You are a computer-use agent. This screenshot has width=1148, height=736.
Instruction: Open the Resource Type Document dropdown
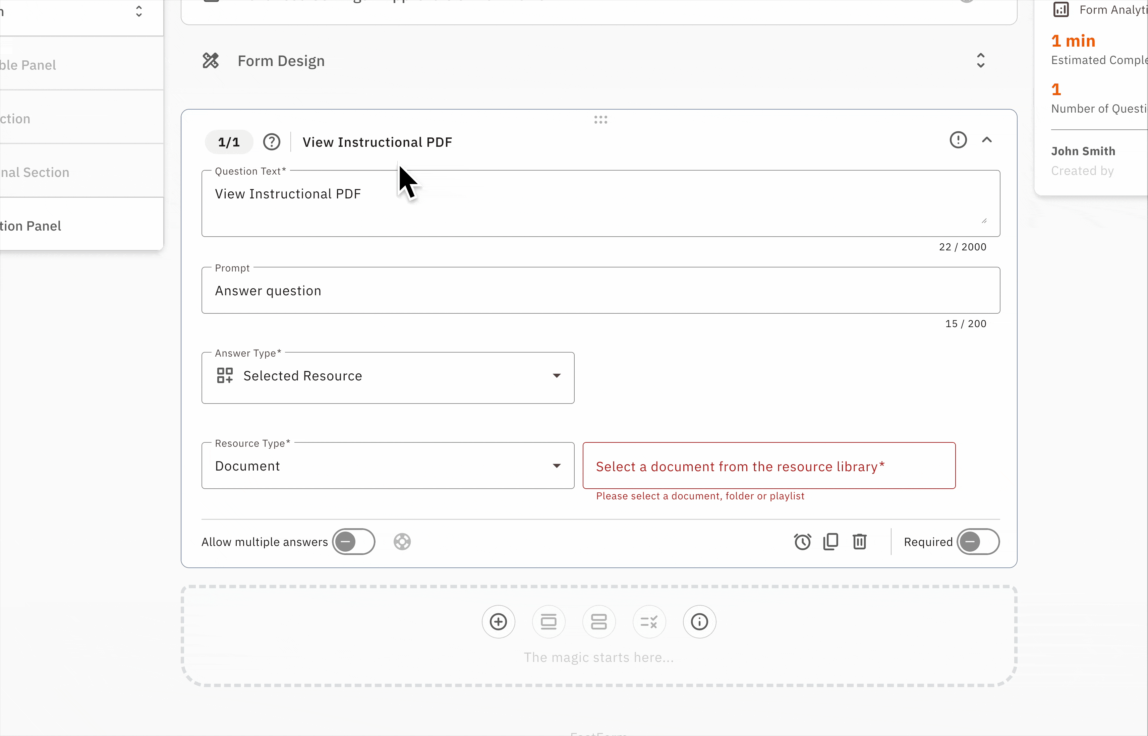388,466
